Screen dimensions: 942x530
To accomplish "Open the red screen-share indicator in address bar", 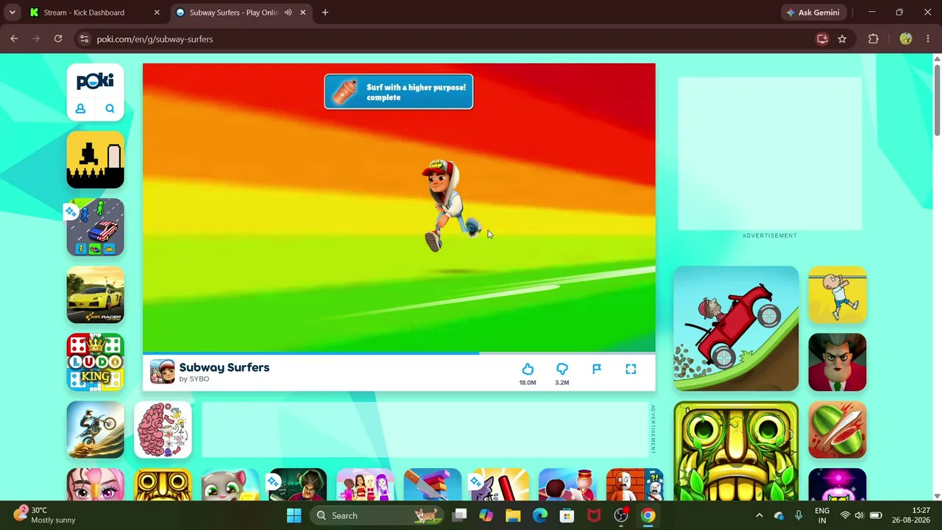I will (x=822, y=39).
